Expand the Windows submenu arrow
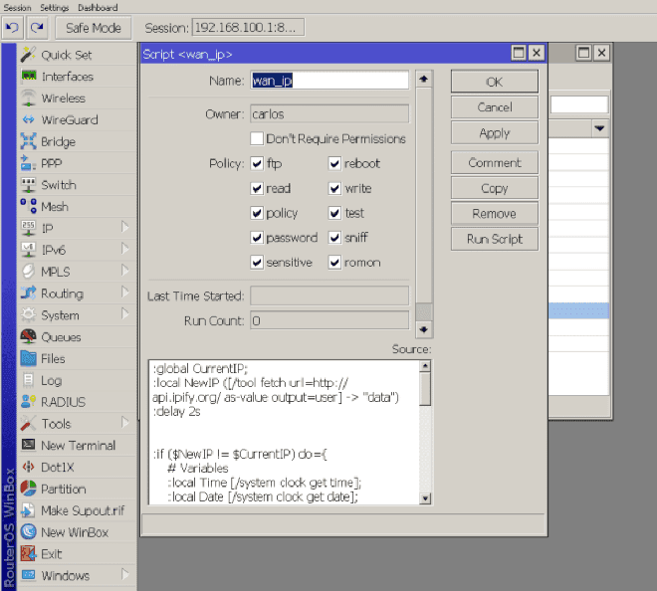657x591 pixels. 124,574
